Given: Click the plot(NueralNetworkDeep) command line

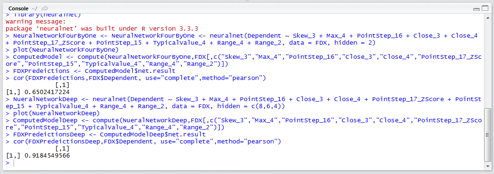Looking at the screenshot, I should click(x=53, y=113).
